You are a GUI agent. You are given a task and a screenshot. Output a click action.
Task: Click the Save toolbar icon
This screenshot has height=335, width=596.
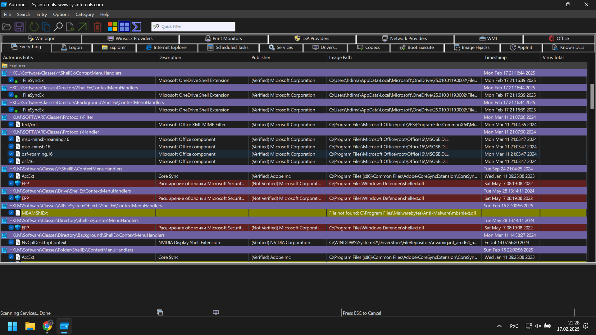19,27
